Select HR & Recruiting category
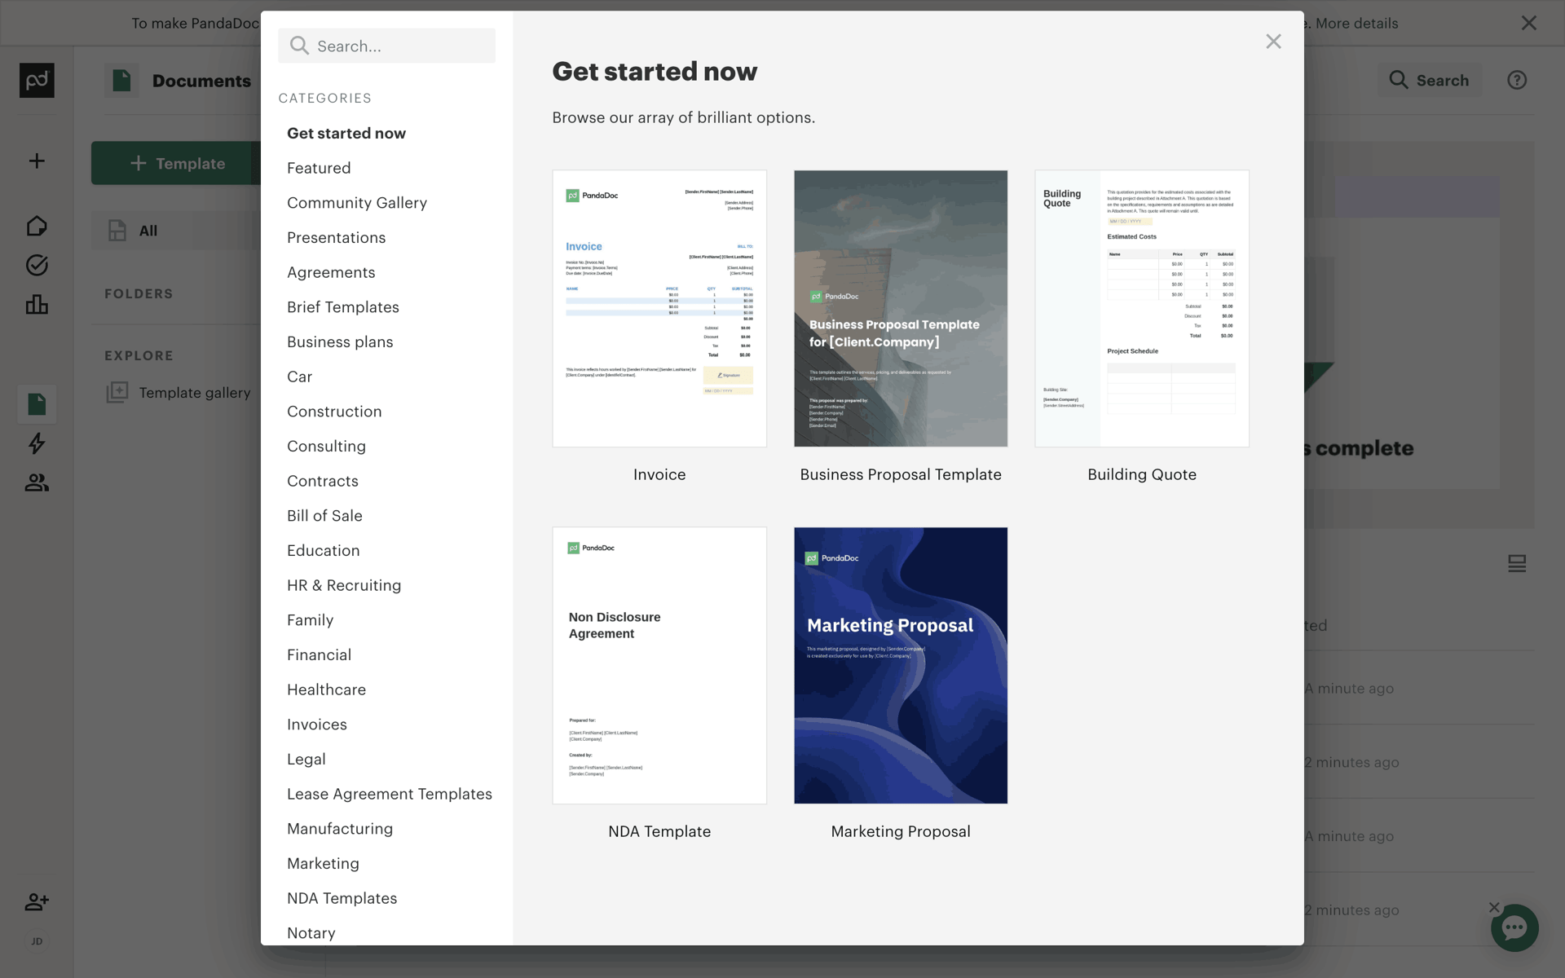Viewport: 1565px width, 978px height. point(344,585)
